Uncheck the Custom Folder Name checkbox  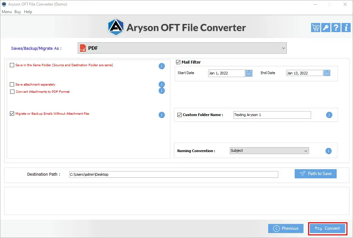pos(179,115)
